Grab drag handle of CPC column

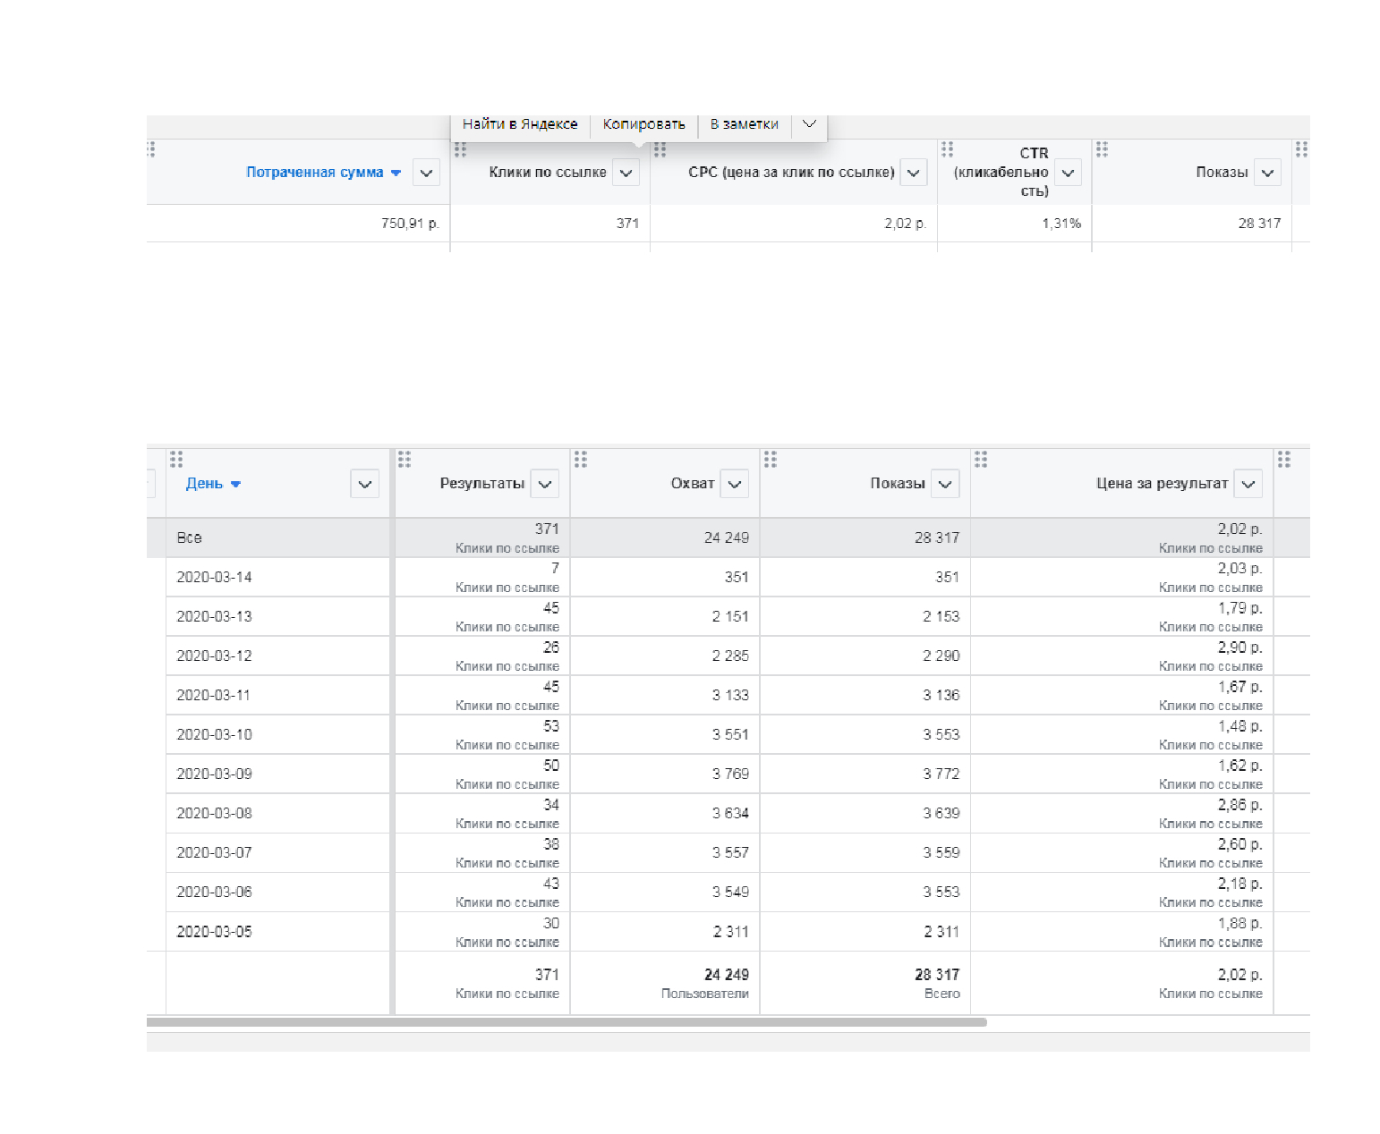point(660,149)
